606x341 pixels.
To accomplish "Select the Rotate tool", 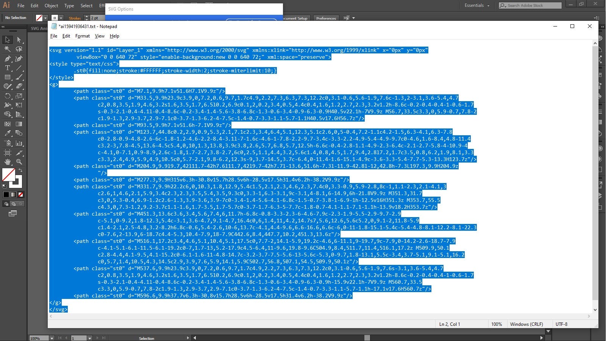I will pyautogui.click(x=7, y=96).
